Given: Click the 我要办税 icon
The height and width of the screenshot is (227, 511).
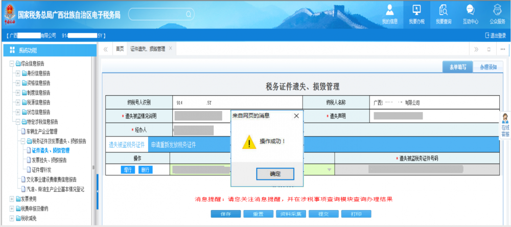Looking at the screenshot, I should pos(416,13).
